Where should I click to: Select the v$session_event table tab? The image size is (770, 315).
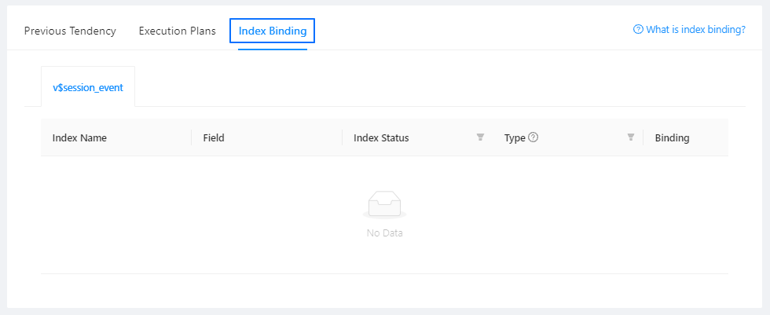pos(88,87)
